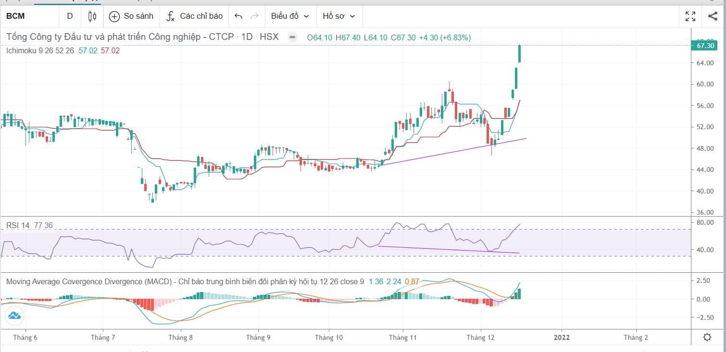
Task: Click the Tháng 2 time axis label
Action: click(x=636, y=337)
